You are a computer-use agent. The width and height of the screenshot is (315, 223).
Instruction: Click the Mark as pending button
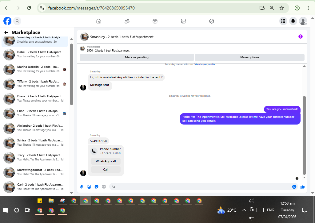(137, 57)
